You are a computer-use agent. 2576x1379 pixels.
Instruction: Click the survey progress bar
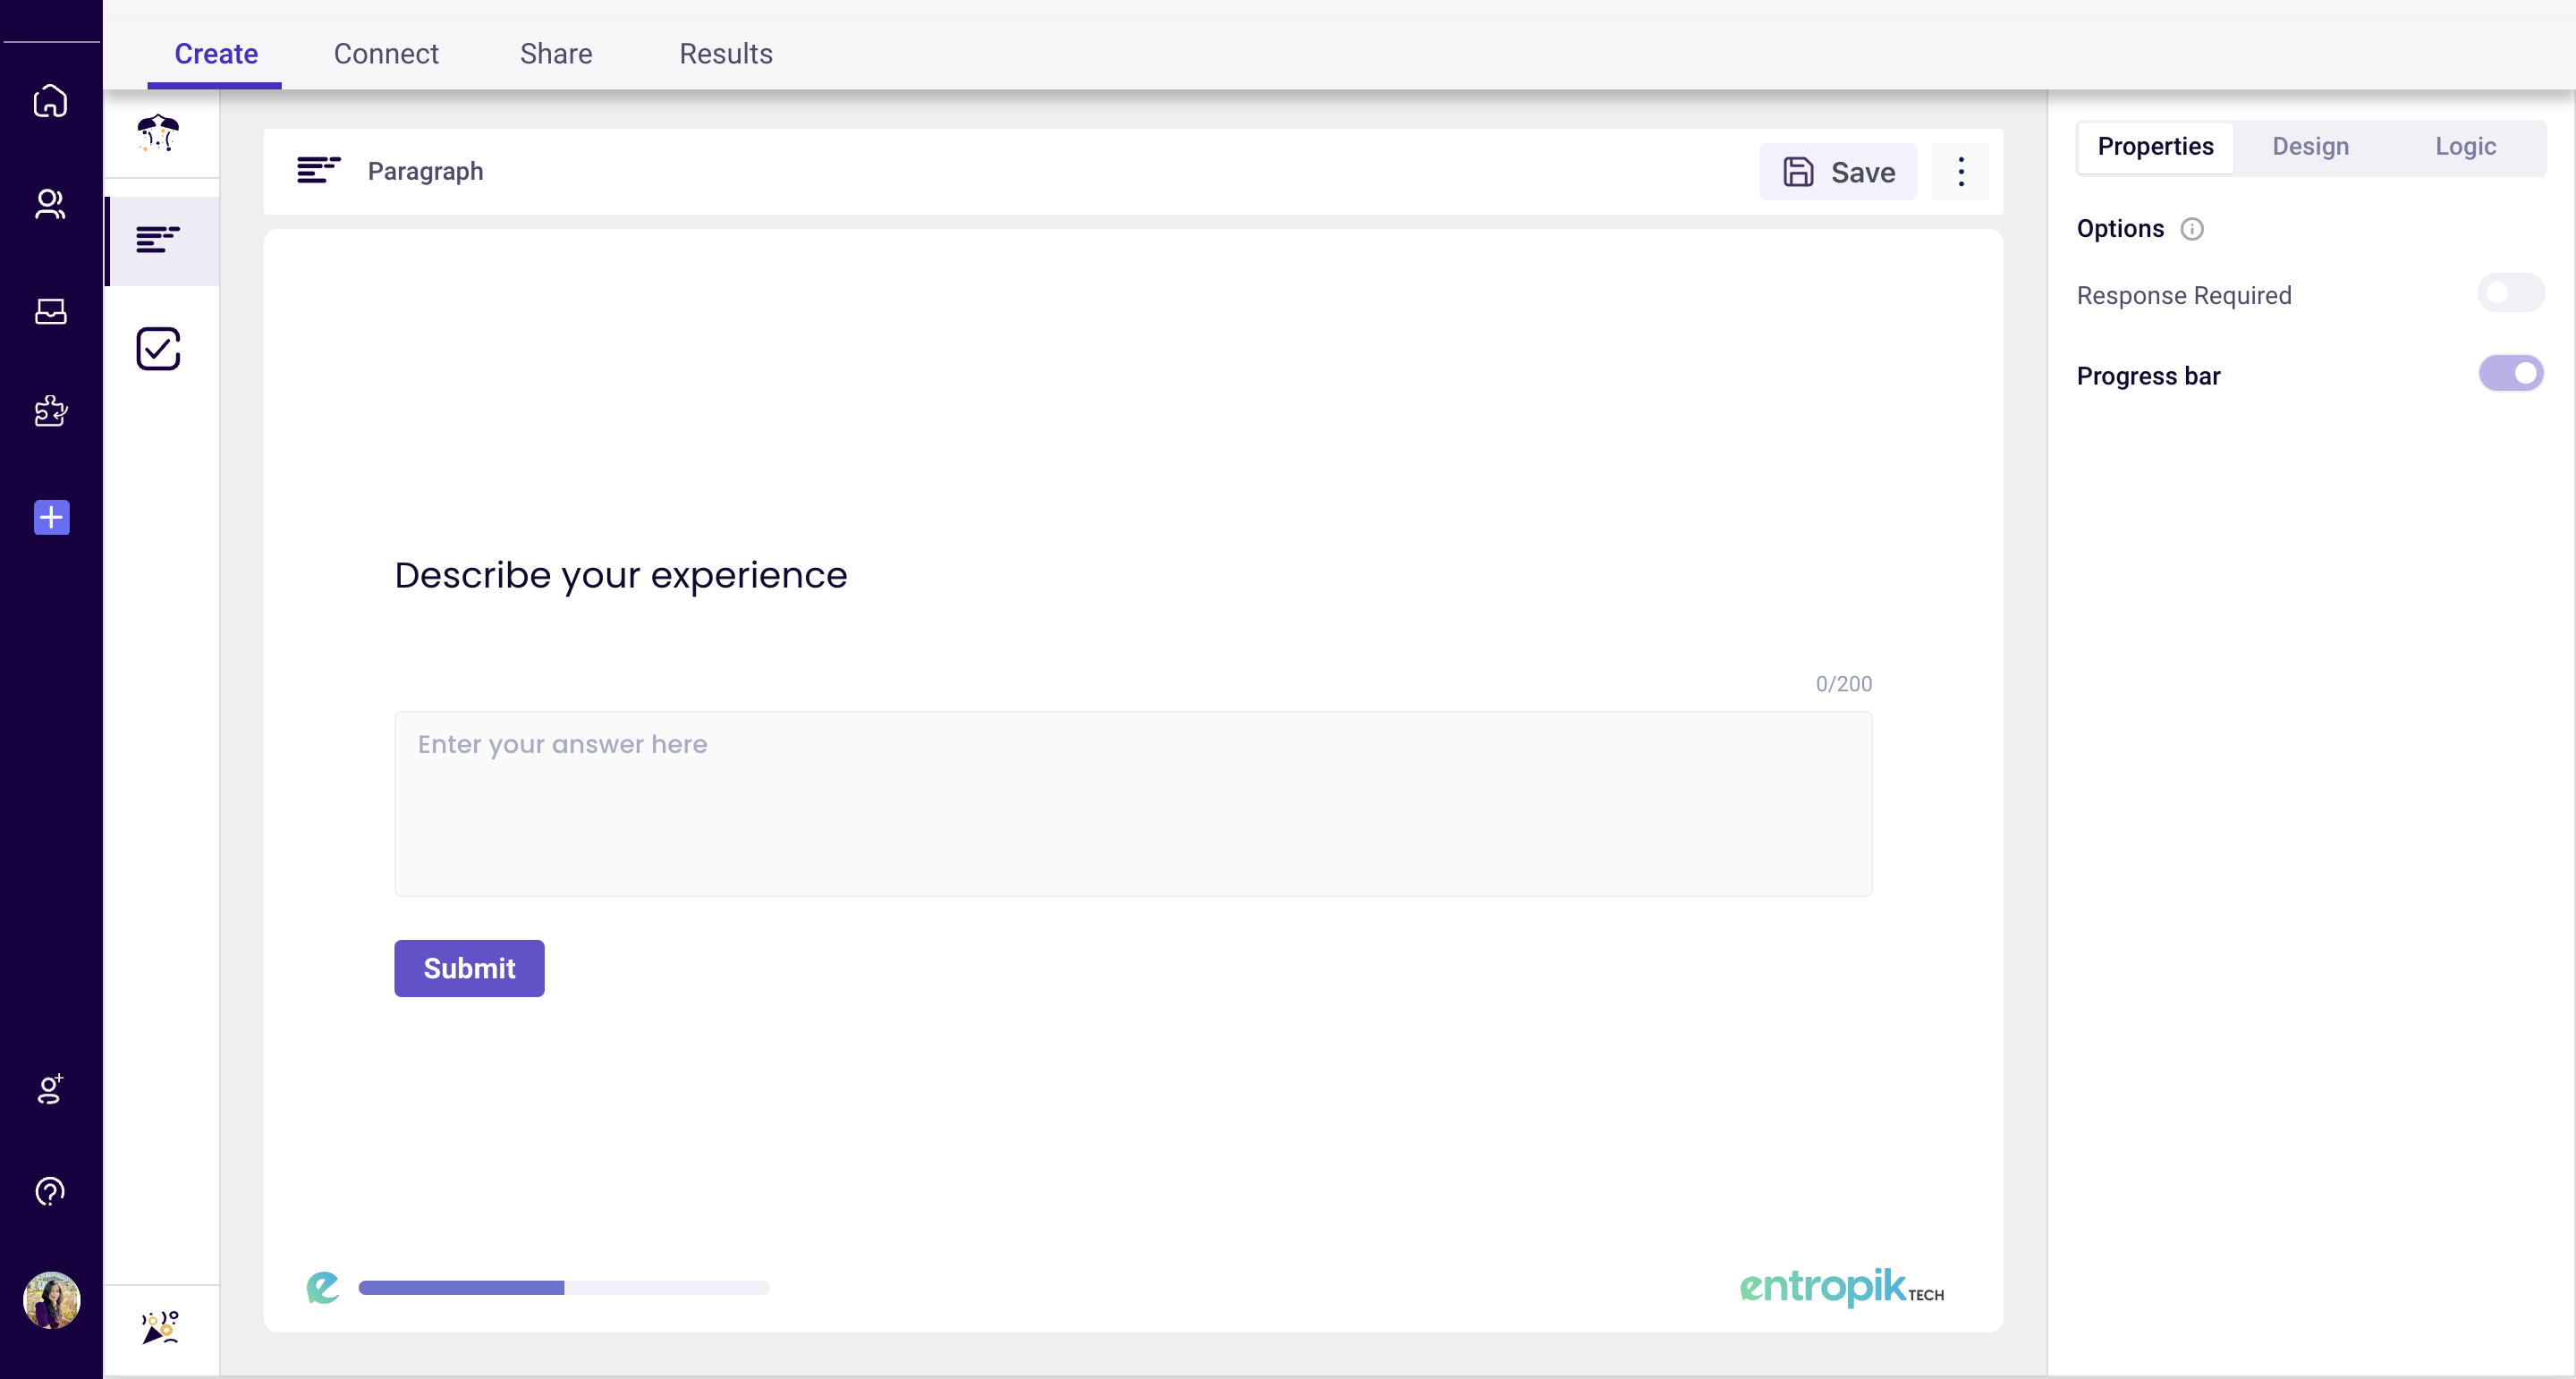point(564,1288)
